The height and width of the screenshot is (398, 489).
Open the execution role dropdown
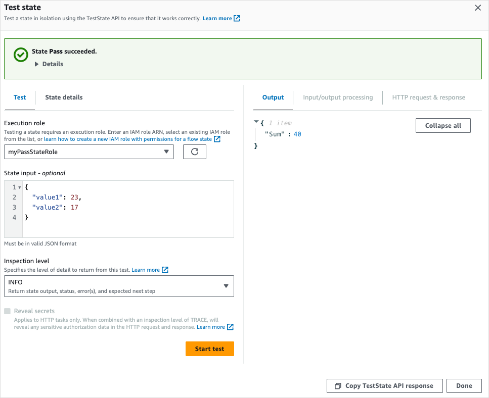pos(167,152)
